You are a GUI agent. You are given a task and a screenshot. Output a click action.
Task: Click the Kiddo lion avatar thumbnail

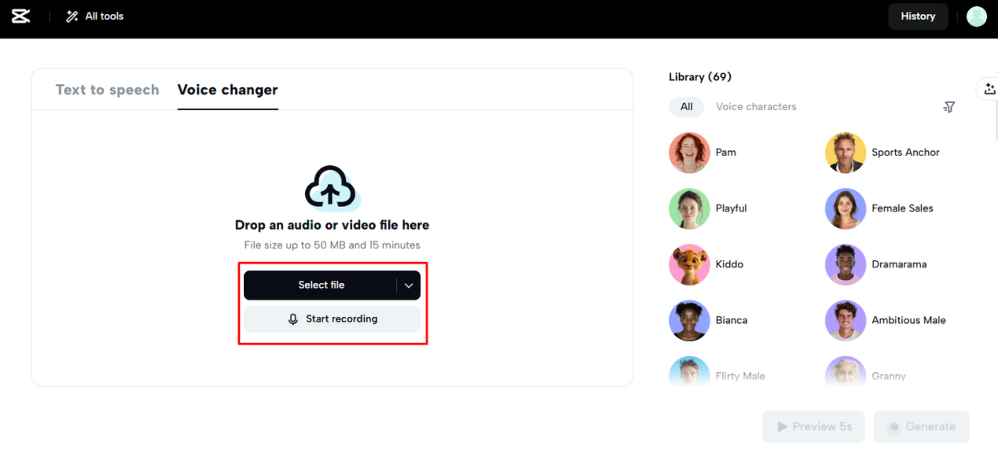point(689,265)
